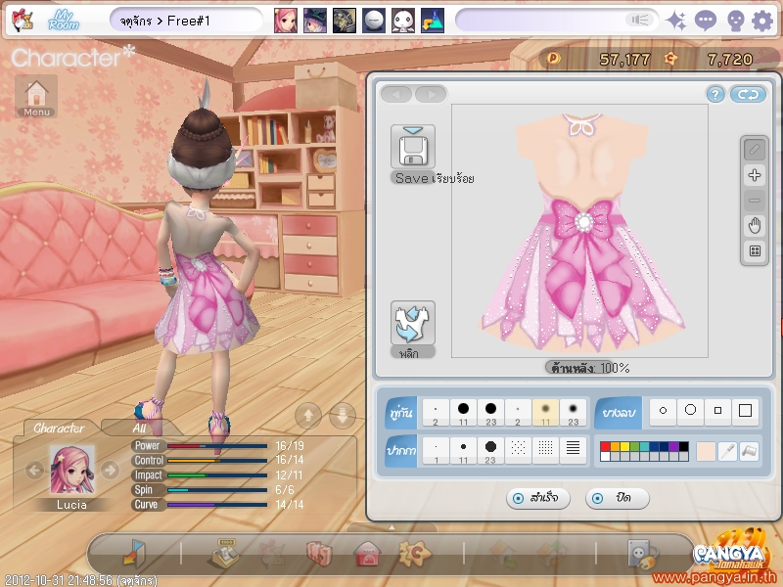Viewport: 783px width, 587px height.
Task: Select hard brush size 2
Action: pyautogui.click(x=436, y=413)
